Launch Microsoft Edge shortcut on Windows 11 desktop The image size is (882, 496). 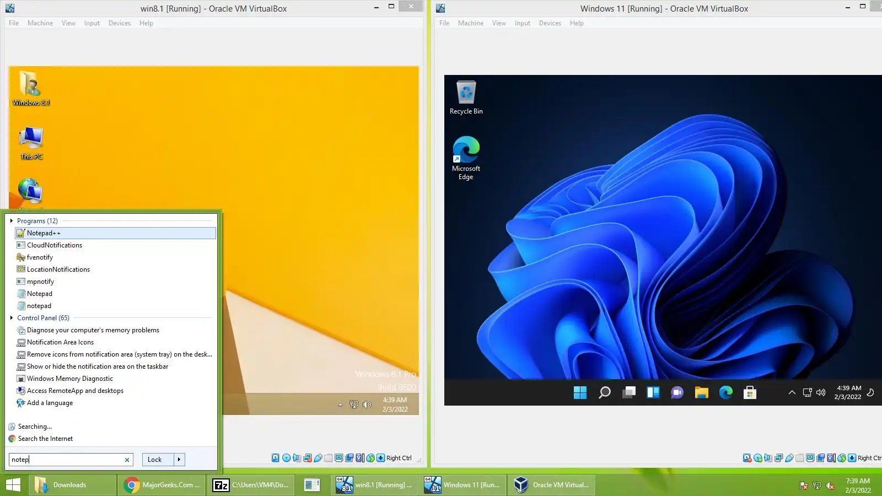coord(466,158)
